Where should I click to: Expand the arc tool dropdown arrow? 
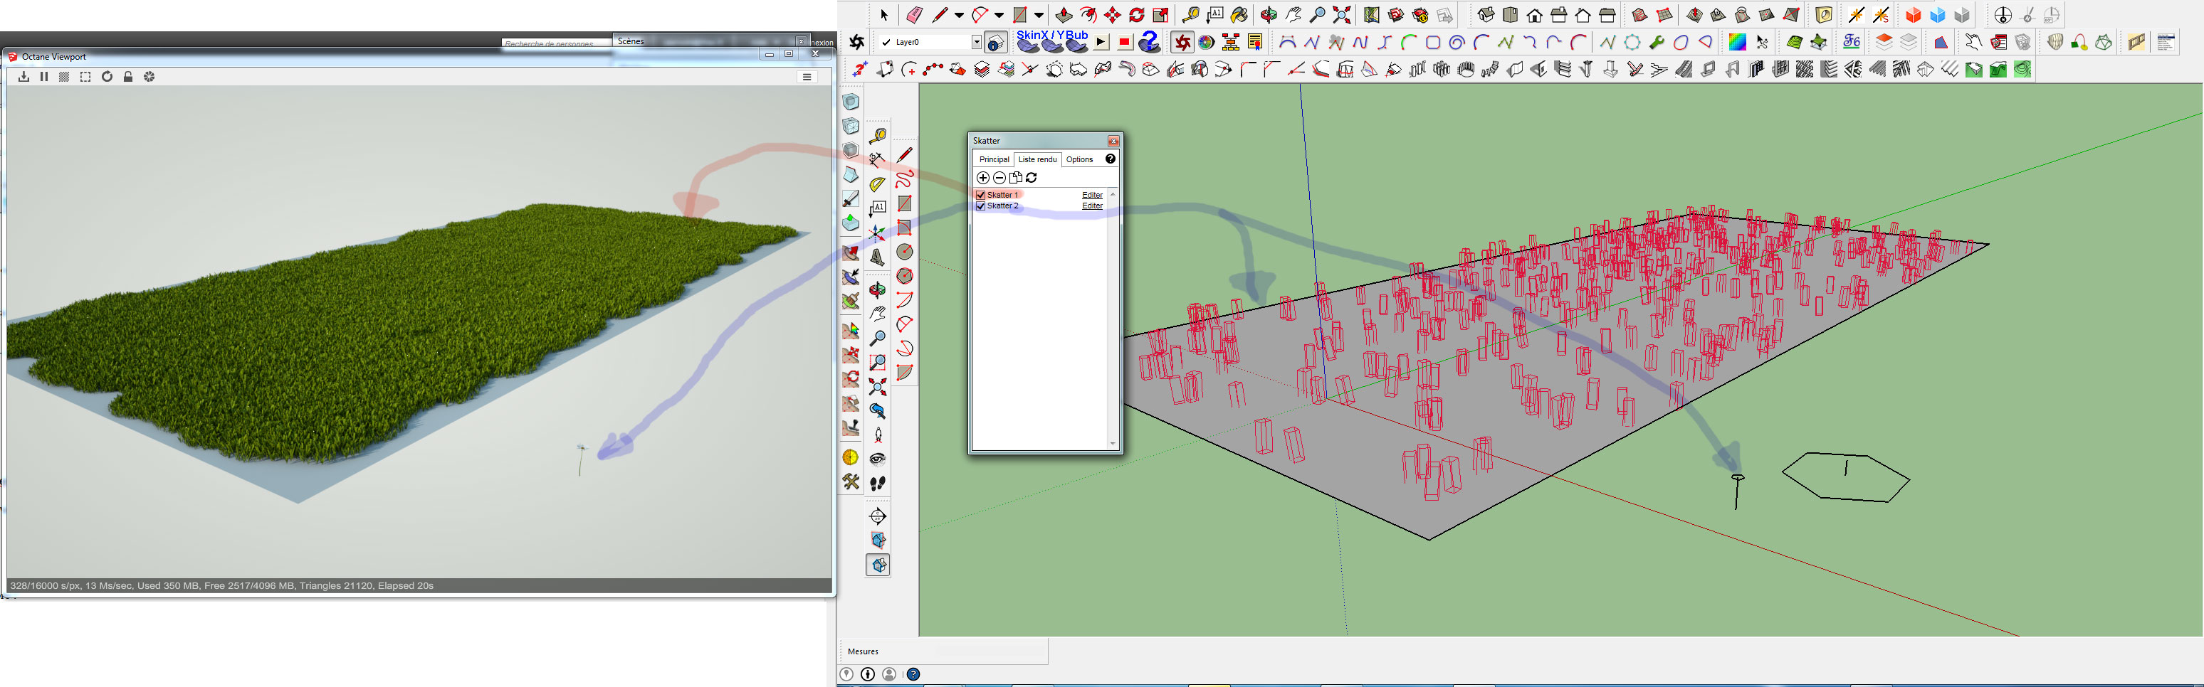[999, 16]
